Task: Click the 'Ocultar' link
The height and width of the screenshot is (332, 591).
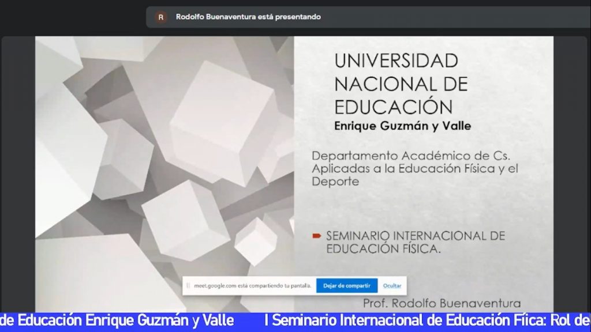Action: coord(392,286)
